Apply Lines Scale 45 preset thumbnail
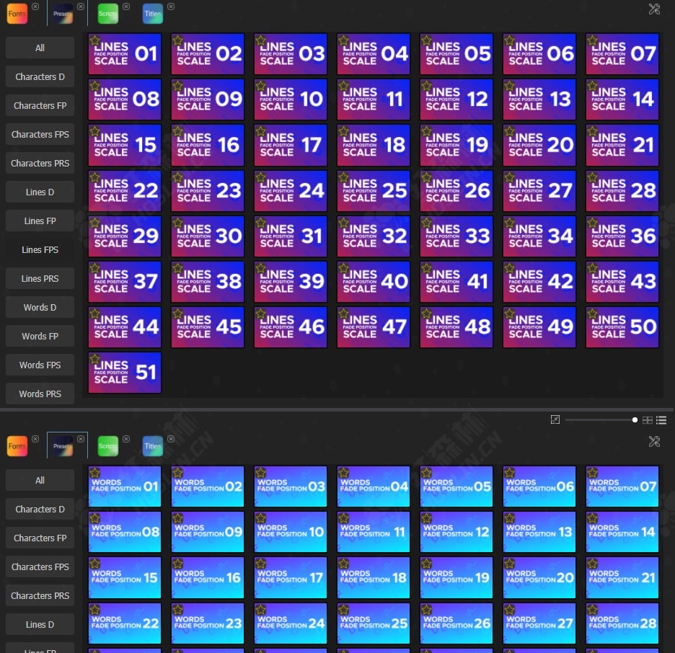 click(208, 327)
